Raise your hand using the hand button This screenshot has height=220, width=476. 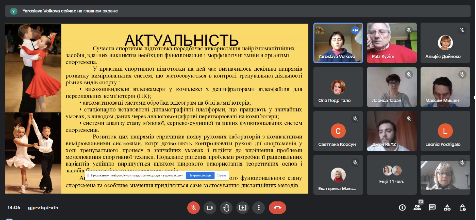point(226,208)
